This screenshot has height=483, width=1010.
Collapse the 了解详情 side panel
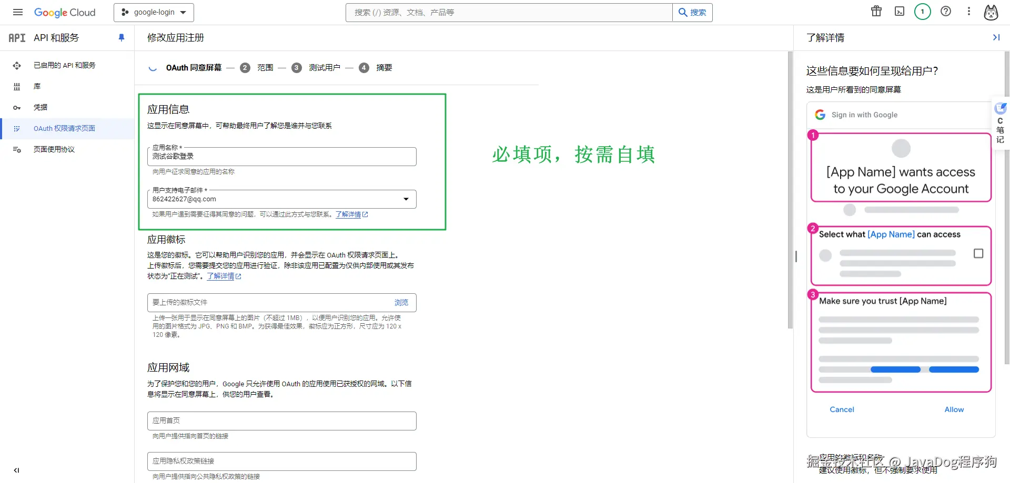tap(996, 37)
